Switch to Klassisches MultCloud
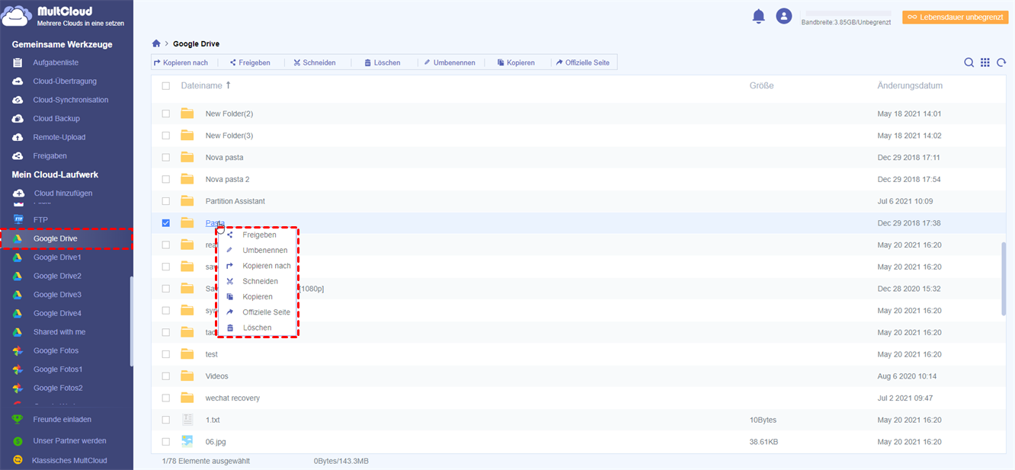The image size is (1015, 470). (69, 460)
